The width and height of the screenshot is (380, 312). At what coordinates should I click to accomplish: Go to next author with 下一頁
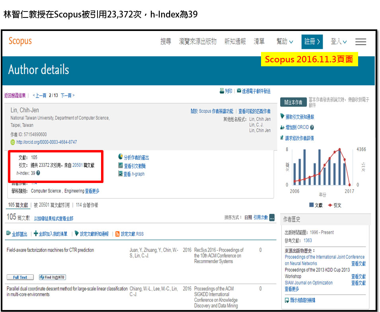click(68, 96)
